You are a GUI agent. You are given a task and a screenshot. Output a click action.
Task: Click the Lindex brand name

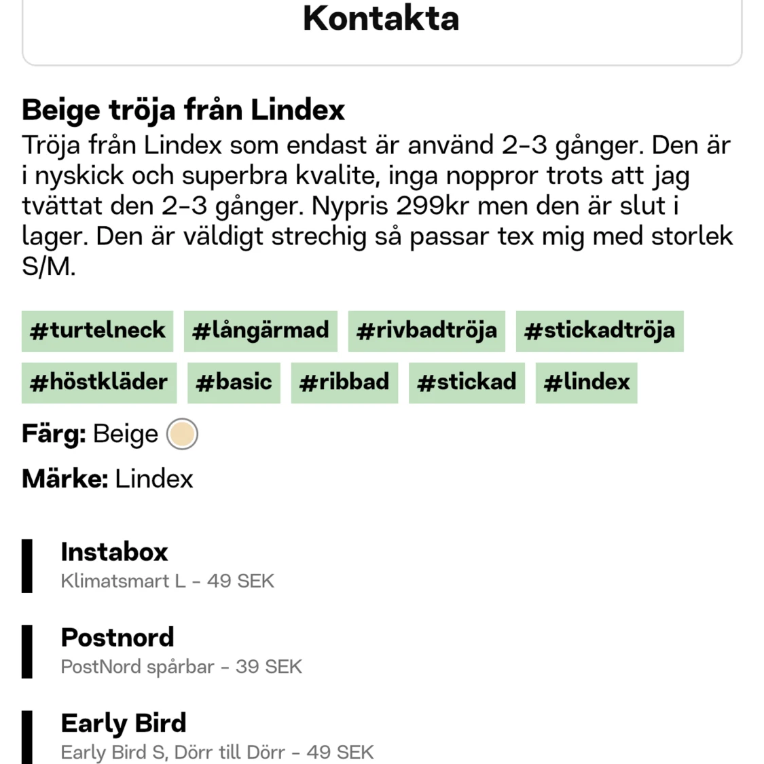[154, 479]
